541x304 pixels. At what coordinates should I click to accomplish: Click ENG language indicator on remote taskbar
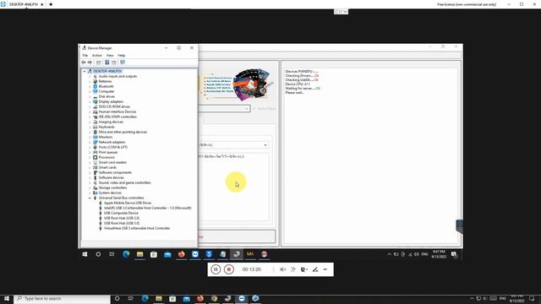(x=424, y=254)
